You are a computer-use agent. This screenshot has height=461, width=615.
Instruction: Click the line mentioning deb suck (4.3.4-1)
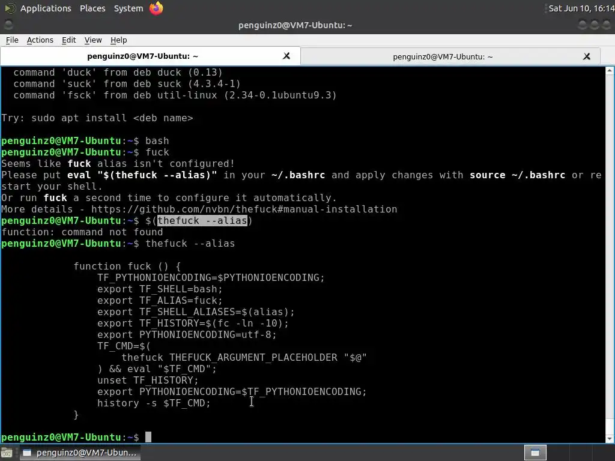click(x=127, y=84)
